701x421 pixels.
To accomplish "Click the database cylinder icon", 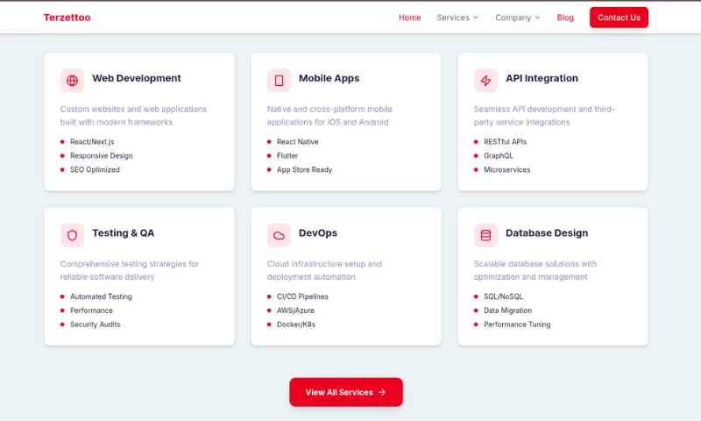I will point(485,235).
